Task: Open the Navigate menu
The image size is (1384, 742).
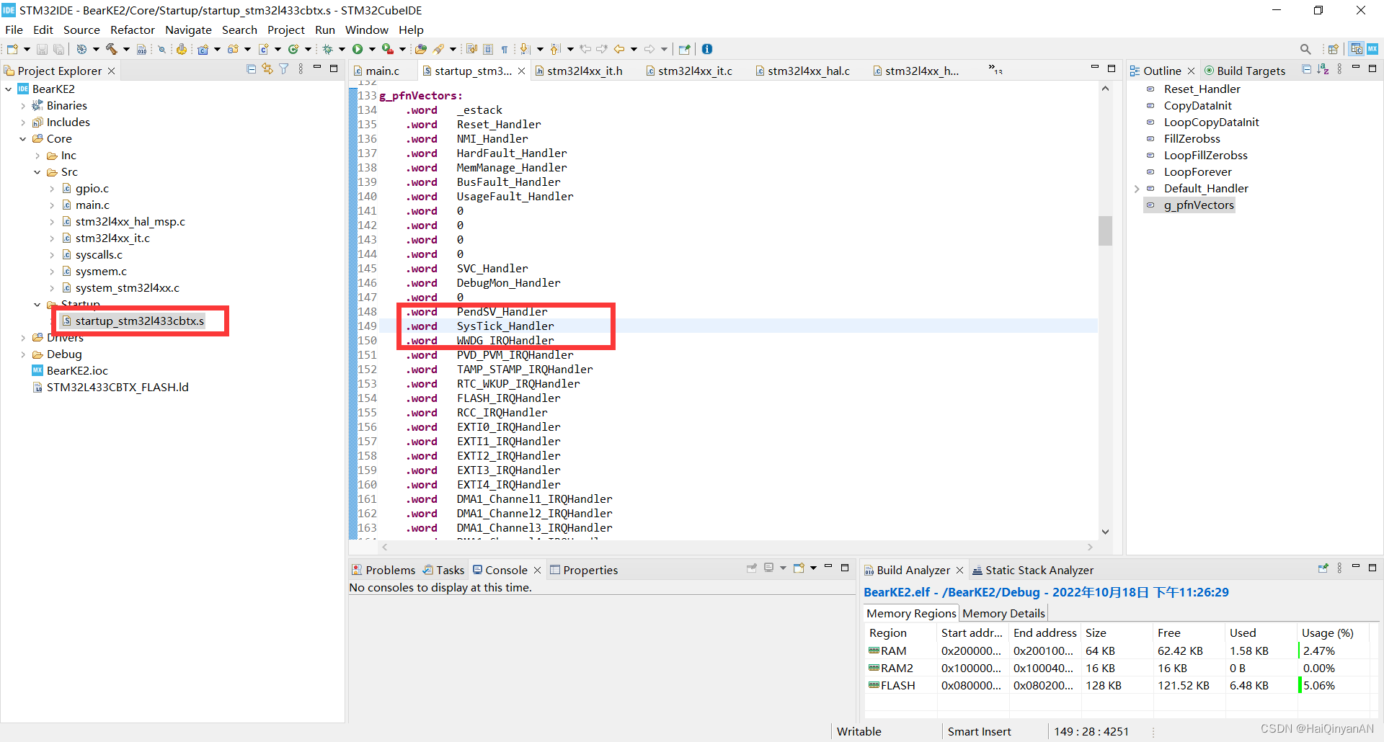Action: [188, 30]
